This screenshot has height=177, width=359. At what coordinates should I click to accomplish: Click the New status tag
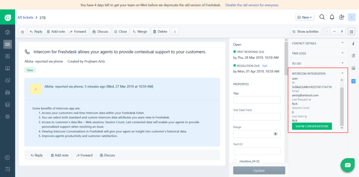tap(30, 70)
